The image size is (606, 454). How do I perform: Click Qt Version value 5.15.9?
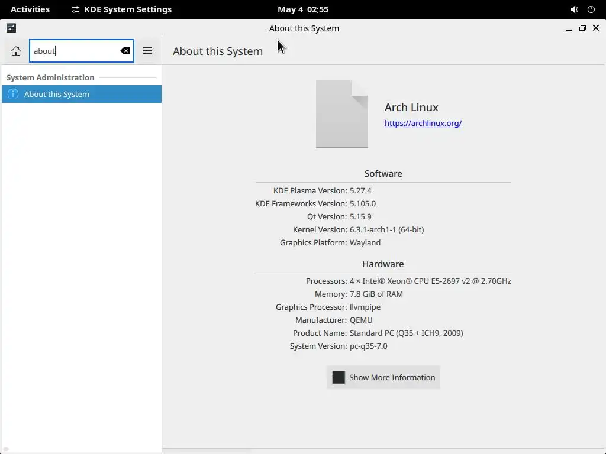point(360,216)
